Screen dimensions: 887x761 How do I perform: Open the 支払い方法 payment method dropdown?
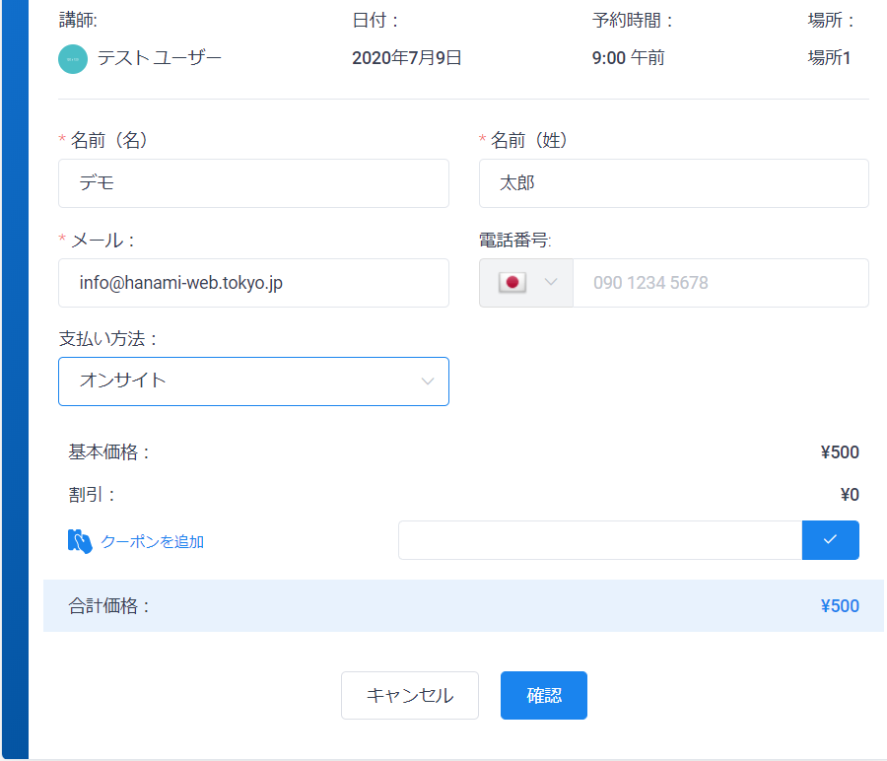[253, 381]
